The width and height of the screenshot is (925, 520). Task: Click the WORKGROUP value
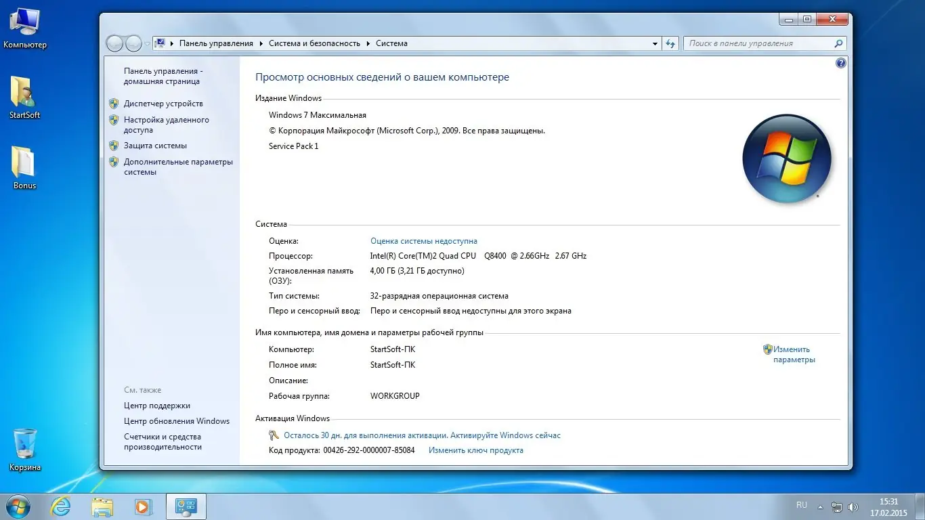pyautogui.click(x=395, y=396)
